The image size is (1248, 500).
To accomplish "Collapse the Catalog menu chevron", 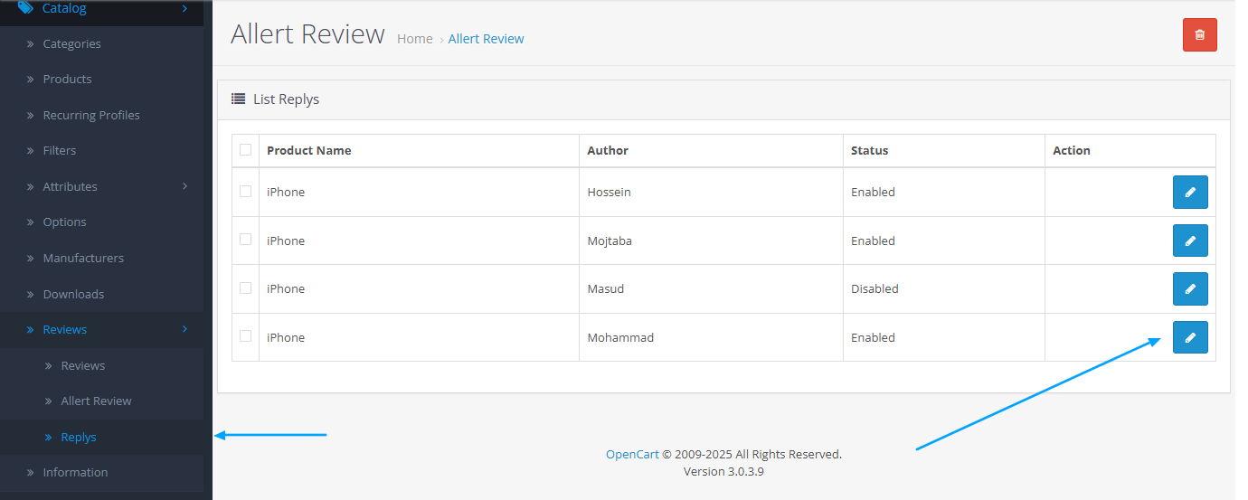I will (184, 8).
